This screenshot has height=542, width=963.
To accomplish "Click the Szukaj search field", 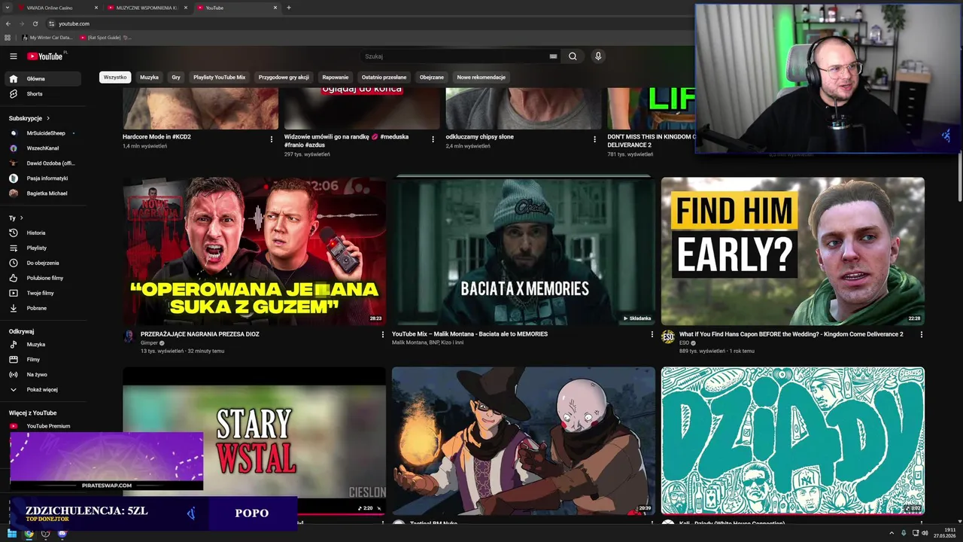I will 455,56.
